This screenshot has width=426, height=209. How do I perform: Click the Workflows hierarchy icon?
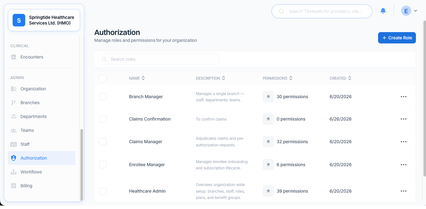click(x=14, y=172)
